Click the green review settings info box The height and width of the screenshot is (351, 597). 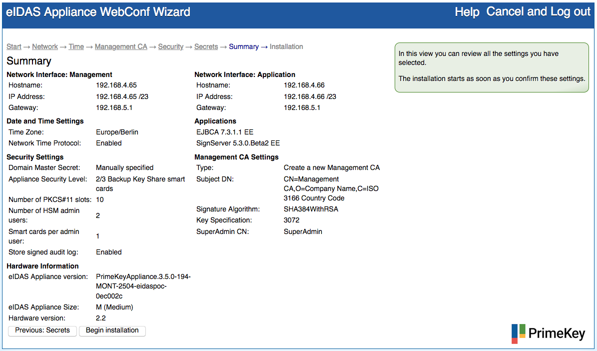[492, 67]
